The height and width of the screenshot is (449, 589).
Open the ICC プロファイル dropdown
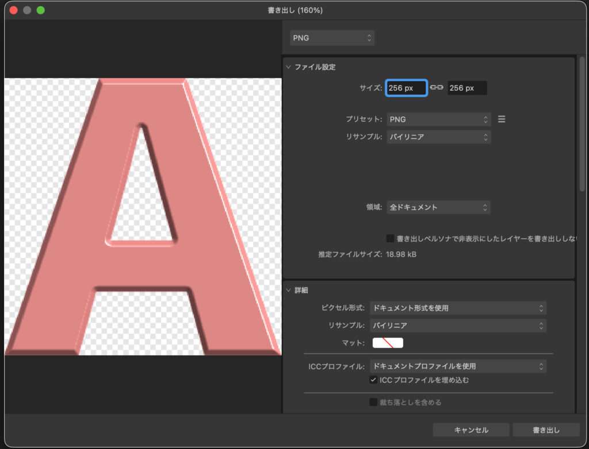[458, 366]
